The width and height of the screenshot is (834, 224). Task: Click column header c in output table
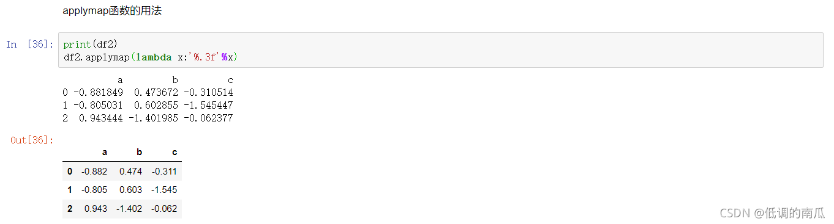pyautogui.click(x=175, y=152)
